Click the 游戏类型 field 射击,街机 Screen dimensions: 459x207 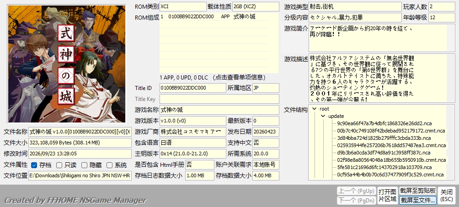(x=355, y=6)
